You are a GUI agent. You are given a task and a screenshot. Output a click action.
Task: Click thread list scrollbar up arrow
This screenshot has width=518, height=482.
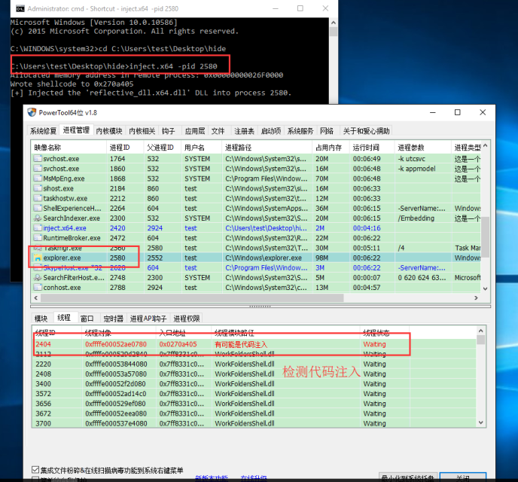[x=480, y=331]
